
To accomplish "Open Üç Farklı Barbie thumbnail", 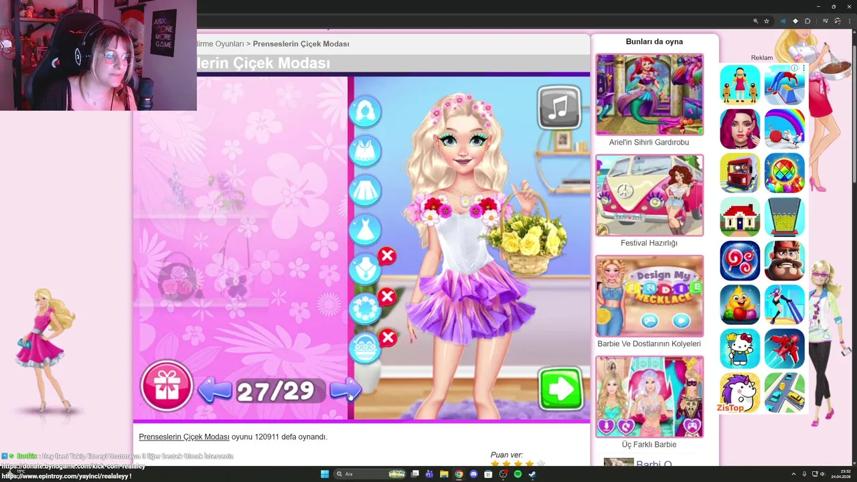I will tap(649, 396).
